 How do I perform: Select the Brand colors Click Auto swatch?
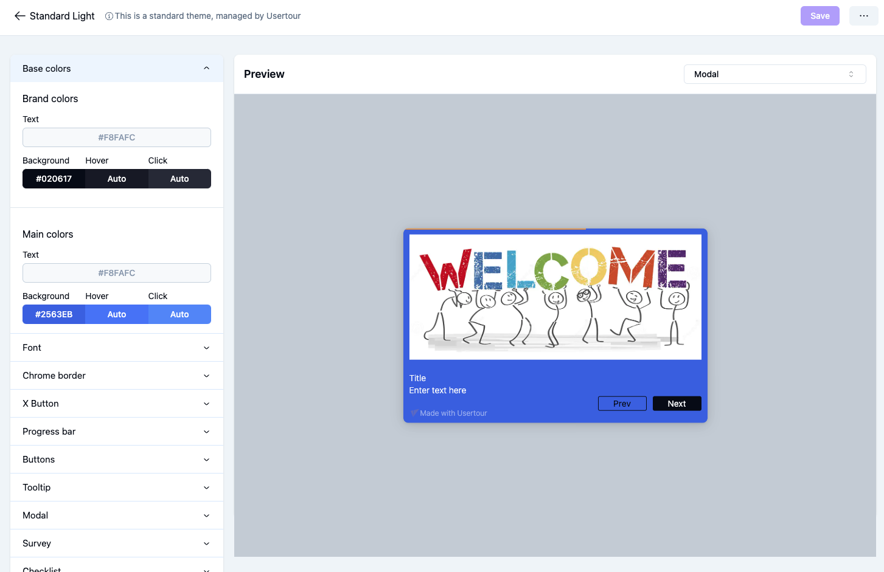[x=179, y=179]
